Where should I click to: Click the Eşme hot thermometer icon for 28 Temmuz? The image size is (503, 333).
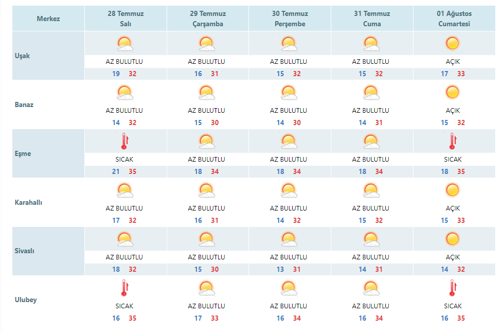pos(125,142)
